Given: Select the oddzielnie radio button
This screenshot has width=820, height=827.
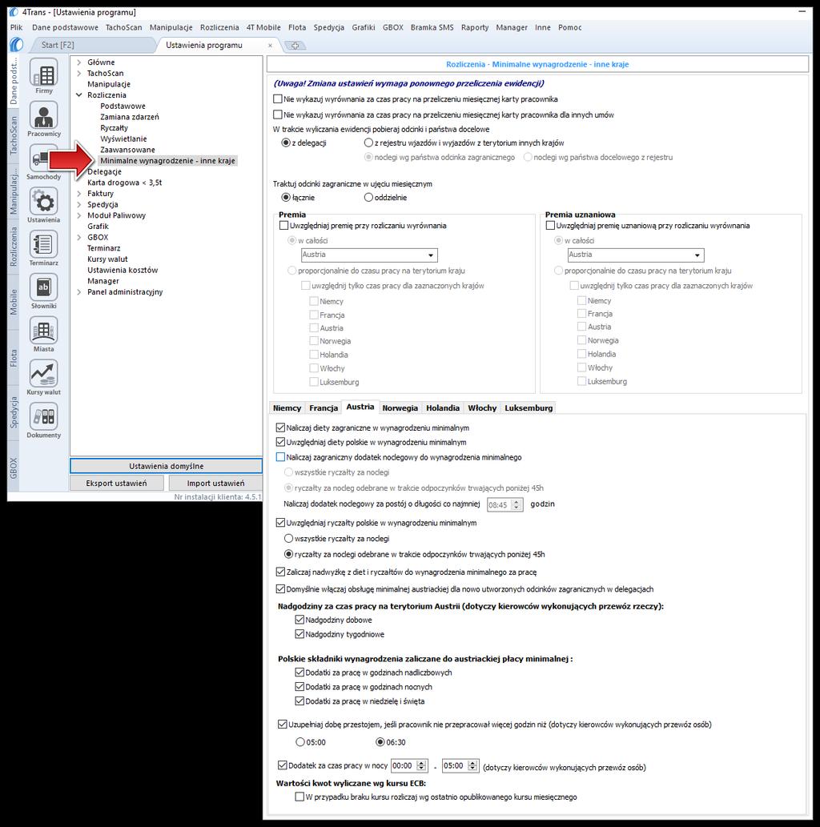Looking at the screenshot, I should point(368,197).
